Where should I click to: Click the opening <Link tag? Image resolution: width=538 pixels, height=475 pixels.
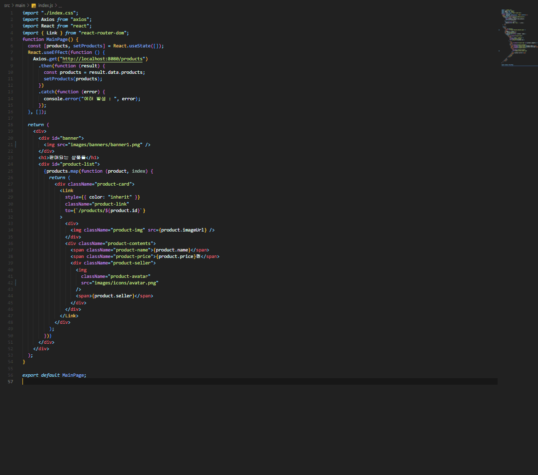tap(66, 191)
